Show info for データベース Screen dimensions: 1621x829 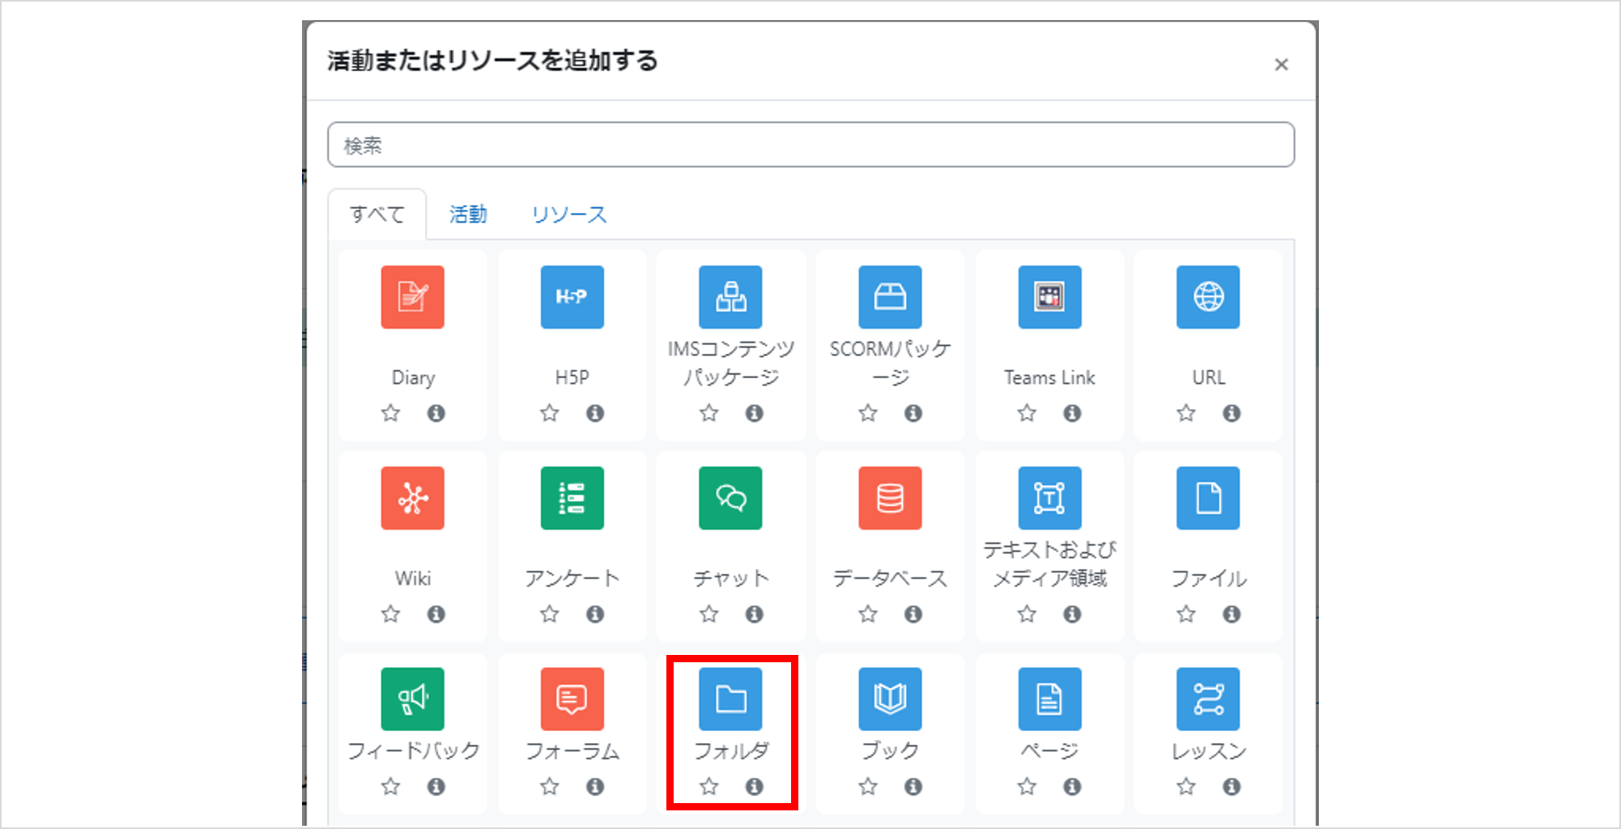[x=913, y=614]
